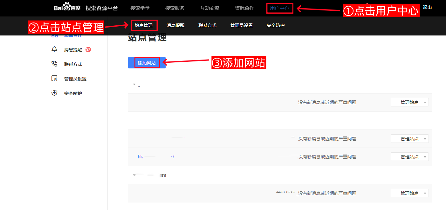446x210 pixels.
Task: Click the 添加网站 button
Action: (146, 63)
